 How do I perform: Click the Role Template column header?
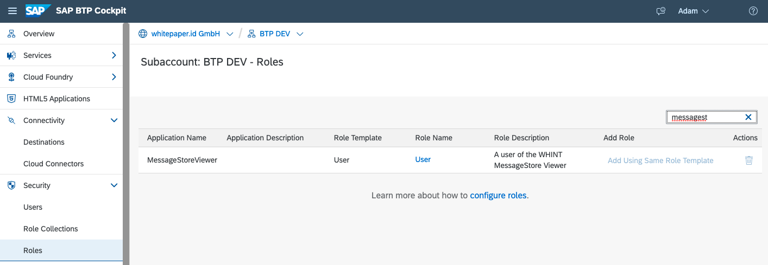tap(358, 138)
